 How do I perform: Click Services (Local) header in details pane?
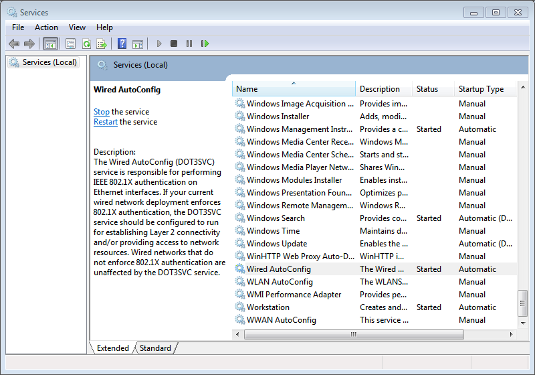pyautogui.click(x=140, y=65)
